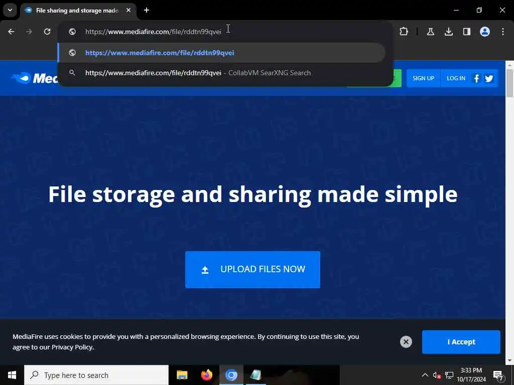Viewport: 514px width, 385px height.
Task: Click the page vertical scrollbar thumb
Action: [509, 83]
